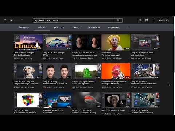Screen dimensions: 175x131
Task: Open the rooster on orange thumbnail
Action: point(116,71)
